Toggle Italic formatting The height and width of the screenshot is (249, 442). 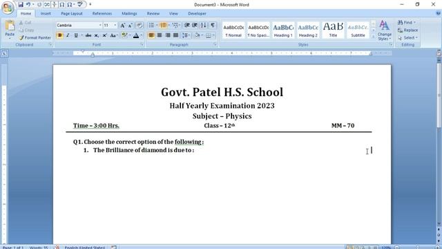(x=68, y=35)
